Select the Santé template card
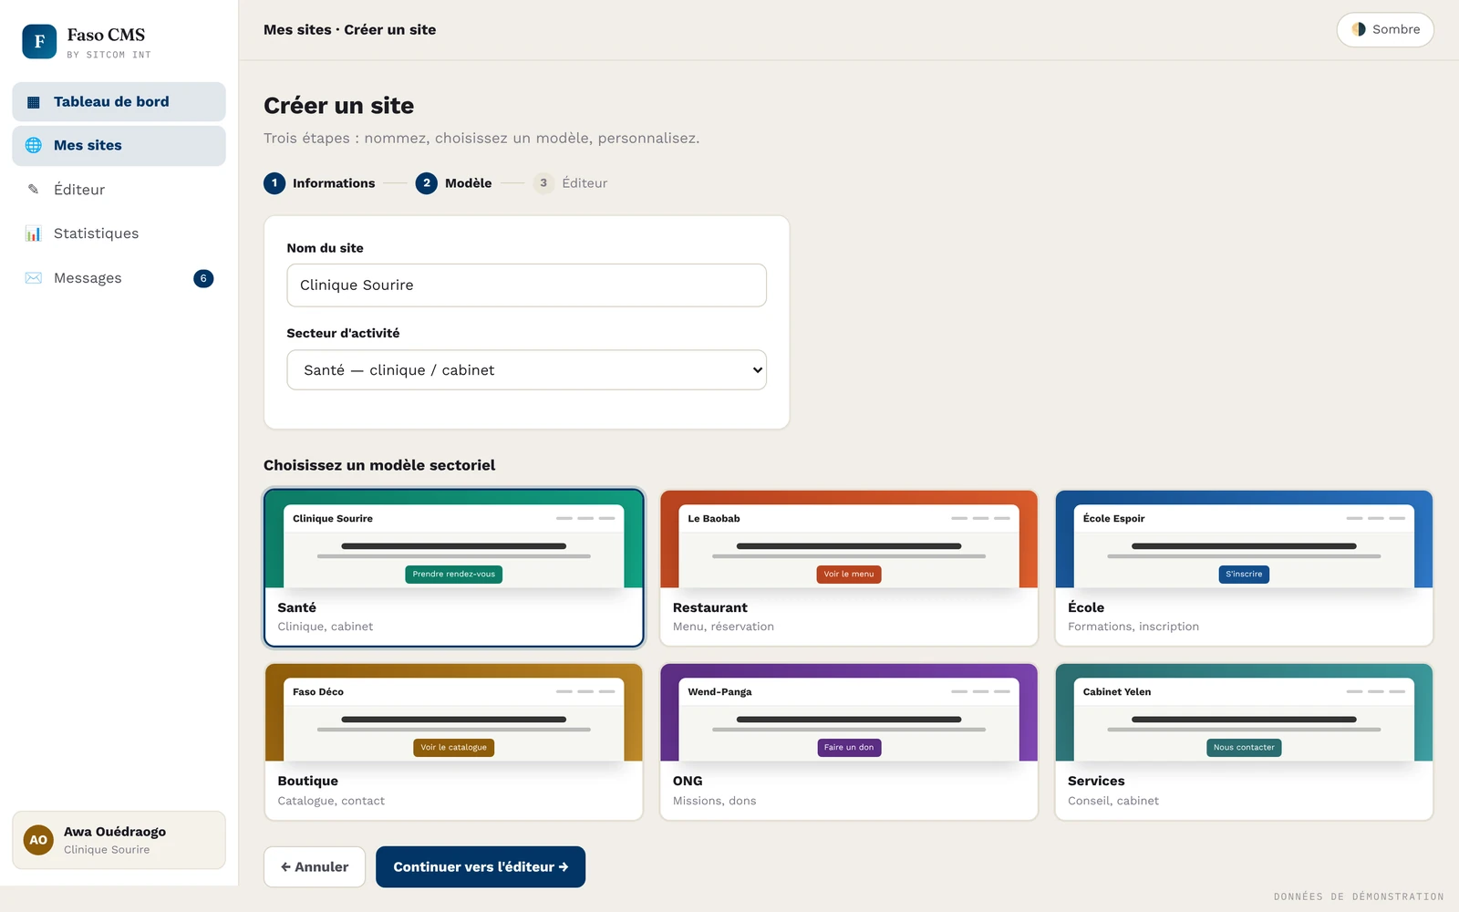This screenshot has height=912, width=1459. point(454,568)
